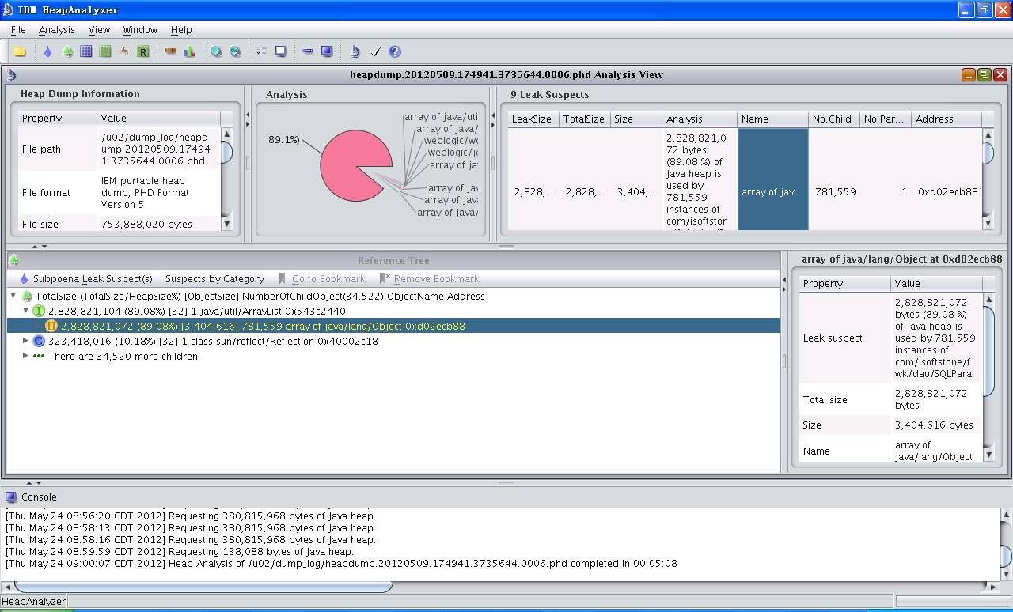Click the small flat bar toolbar icon
This screenshot has width=1013, height=612.
click(x=308, y=51)
